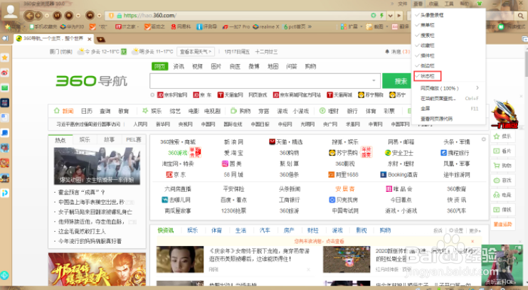Expand the 网页缩放 (100%) submenu

pos(448,88)
